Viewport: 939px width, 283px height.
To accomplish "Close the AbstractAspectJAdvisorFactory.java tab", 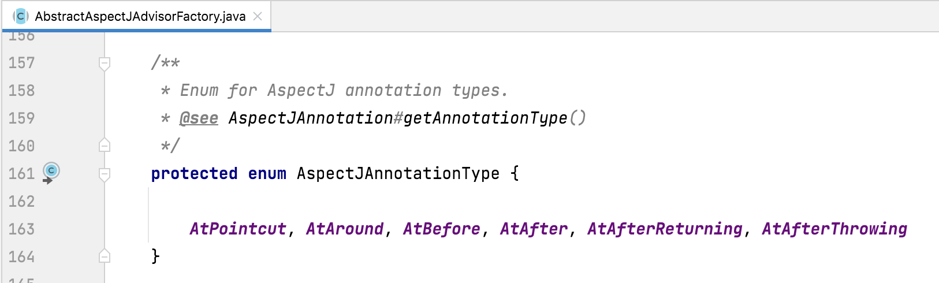I will [258, 16].
